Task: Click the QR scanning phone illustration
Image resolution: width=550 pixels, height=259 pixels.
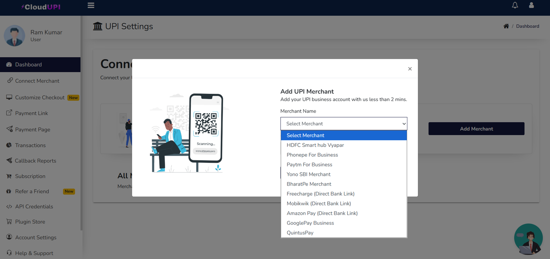Action: [x=189, y=133]
